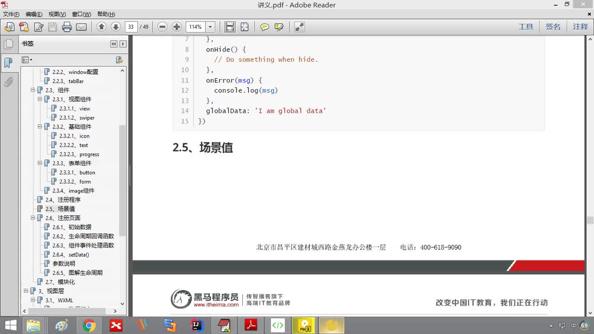Select bookmark 2.7、模块化

pyautogui.click(x=60, y=282)
